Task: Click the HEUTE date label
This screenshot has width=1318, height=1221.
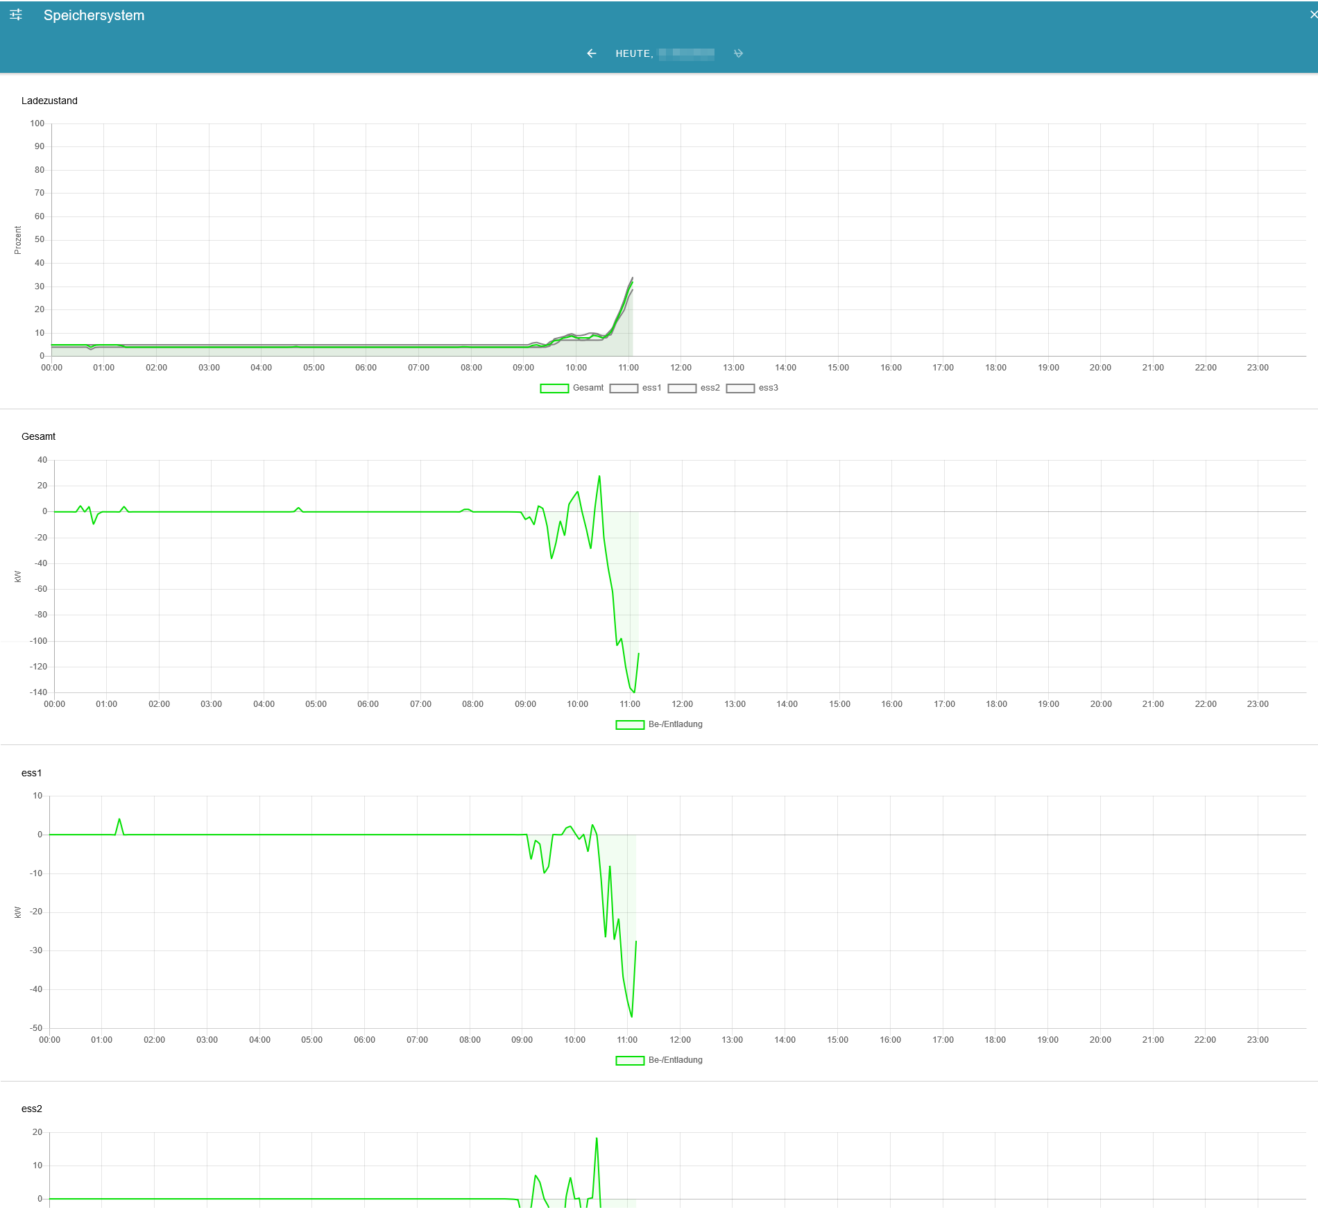Action: [665, 53]
